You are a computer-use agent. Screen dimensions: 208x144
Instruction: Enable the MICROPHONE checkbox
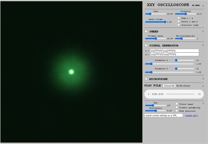click(146, 79)
